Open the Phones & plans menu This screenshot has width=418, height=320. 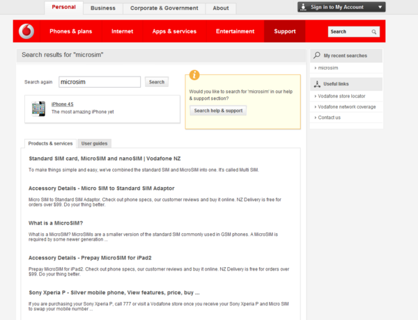click(70, 31)
